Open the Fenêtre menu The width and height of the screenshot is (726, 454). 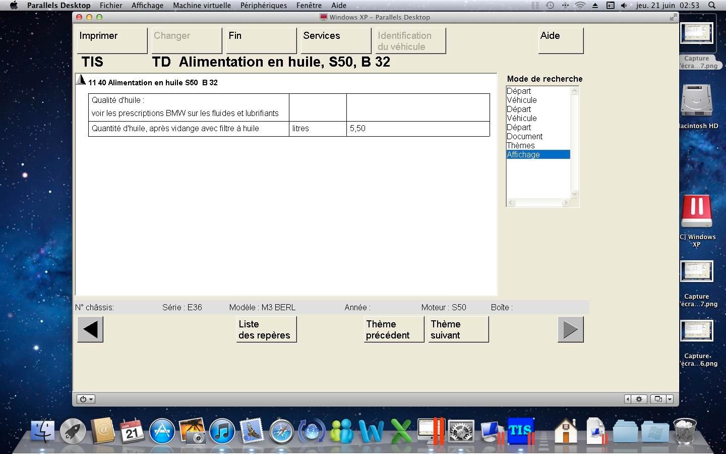click(309, 5)
